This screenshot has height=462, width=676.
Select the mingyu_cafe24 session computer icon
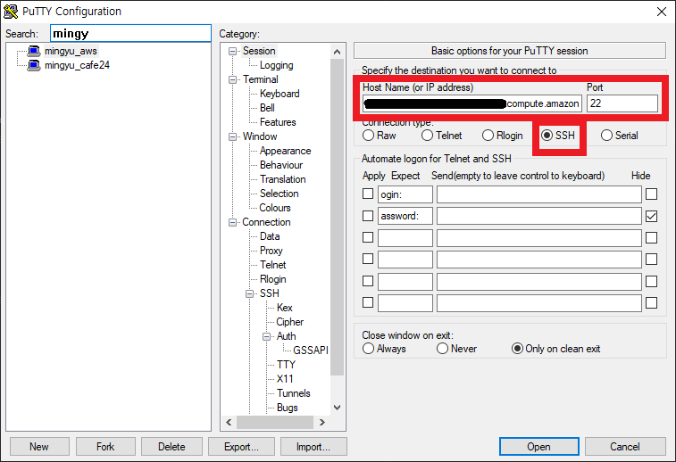pos(34,65)
